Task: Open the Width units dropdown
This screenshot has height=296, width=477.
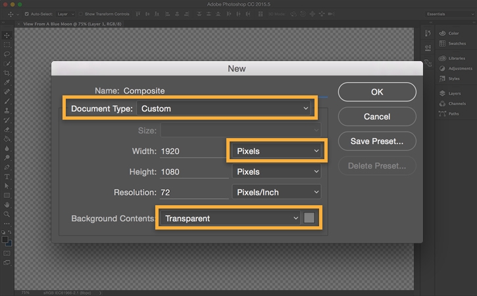Action: click(x=277, y=151)
